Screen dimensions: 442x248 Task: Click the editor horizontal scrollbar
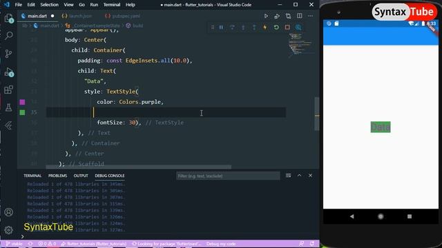138,167
